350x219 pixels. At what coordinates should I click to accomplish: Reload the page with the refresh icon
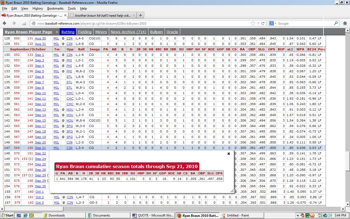point(263,23)
